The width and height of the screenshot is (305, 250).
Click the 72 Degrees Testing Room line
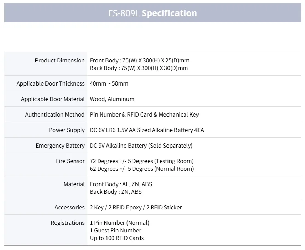point(142,161)
